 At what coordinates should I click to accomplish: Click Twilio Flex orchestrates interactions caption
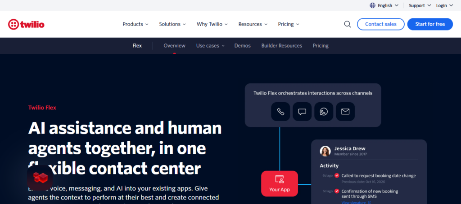313,93
